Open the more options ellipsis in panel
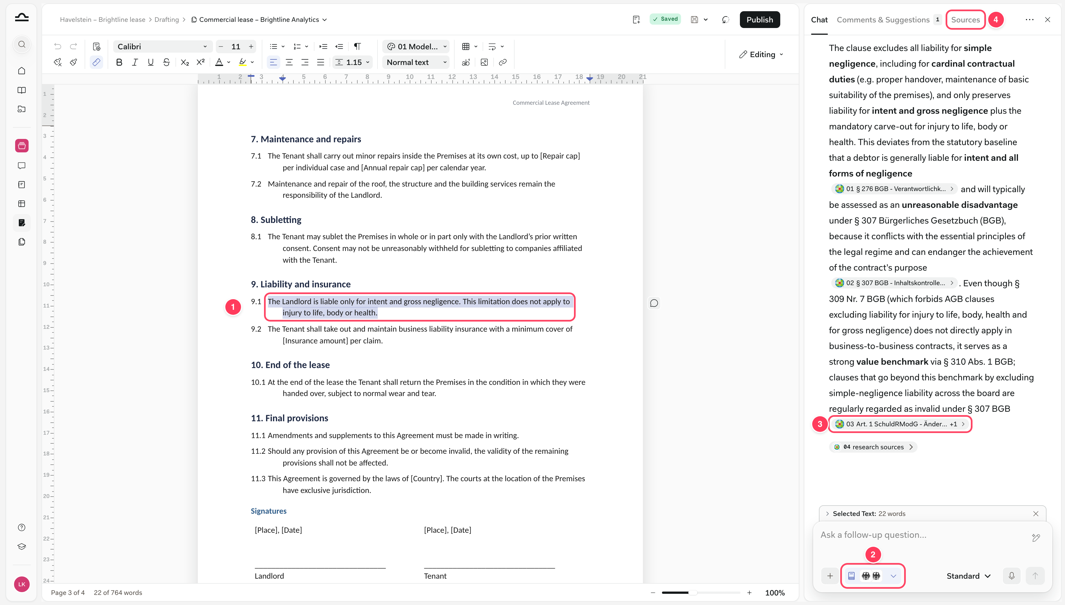Screen dimensions: 1065x605 1029,20
